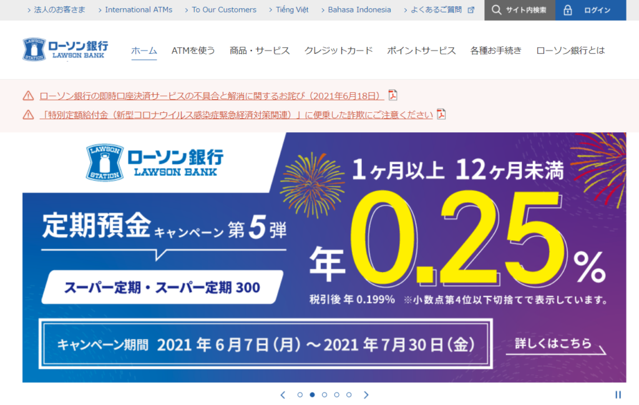This screenshot has width=639, height=405.
Task: Click external link icon next to よくあるご質問
Action: [471, 10]
